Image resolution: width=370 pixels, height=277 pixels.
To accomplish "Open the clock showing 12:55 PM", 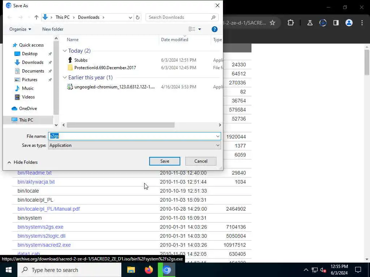I will 339,270.
